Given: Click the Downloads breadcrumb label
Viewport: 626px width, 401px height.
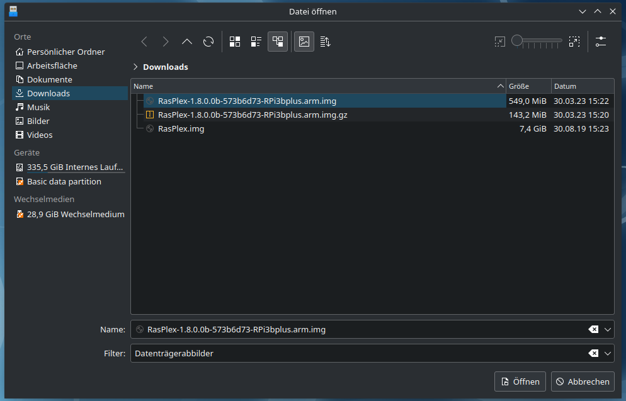Looking at the screenshot, I should (165, 67).
